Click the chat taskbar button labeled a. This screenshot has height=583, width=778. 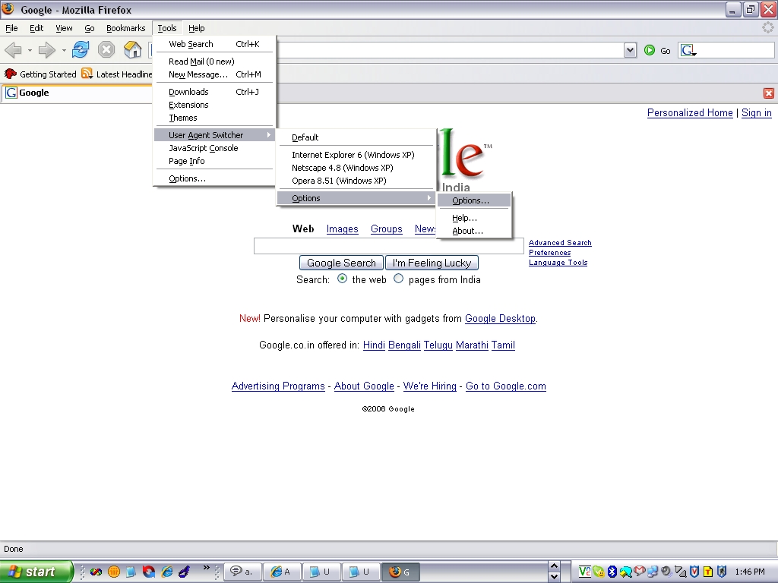pyautogui.click(x=242, y=572)
